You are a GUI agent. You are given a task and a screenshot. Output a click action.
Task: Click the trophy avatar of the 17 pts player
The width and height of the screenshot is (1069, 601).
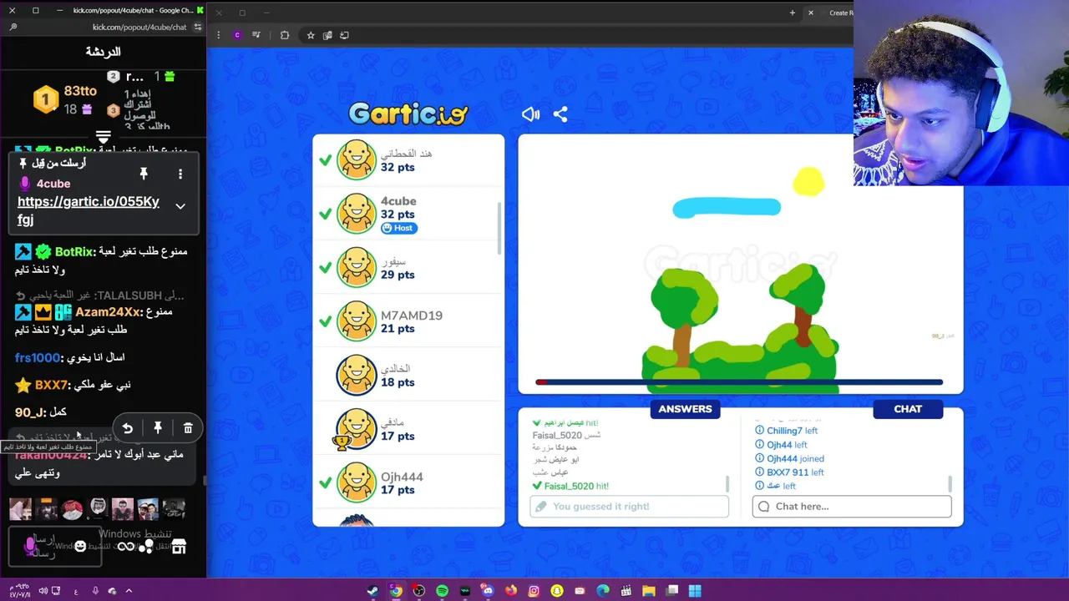click(x=355, y=430)
